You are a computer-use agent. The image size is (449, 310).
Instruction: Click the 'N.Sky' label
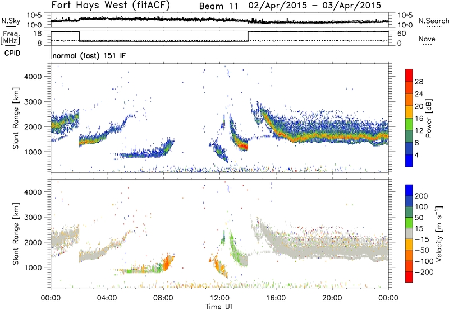tap(11, 21)
